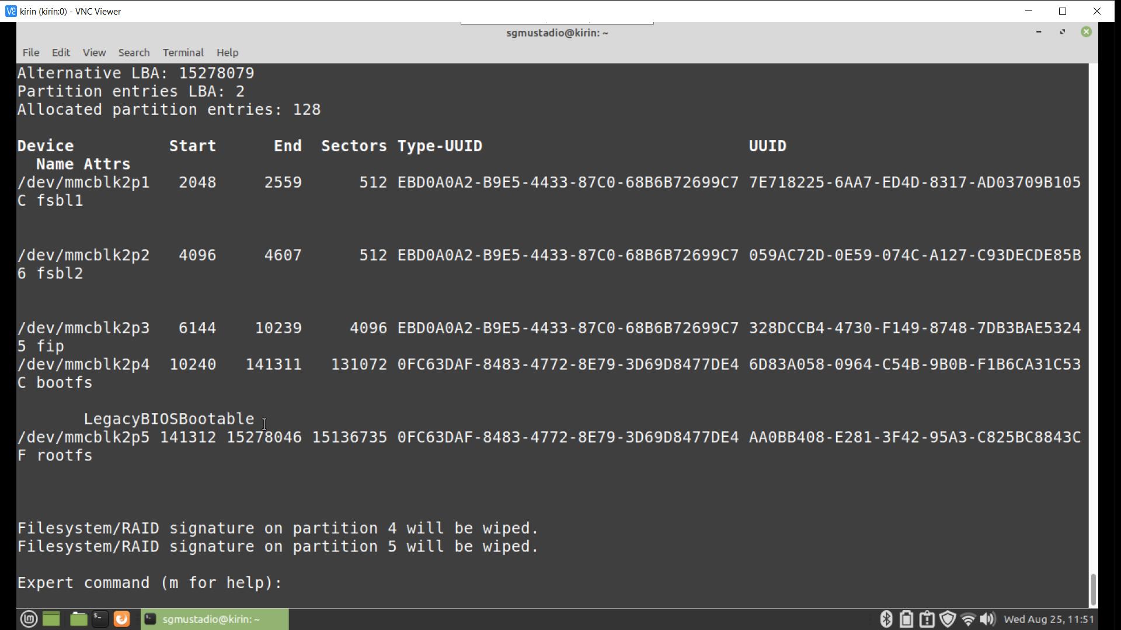Open the shield update manager icon
The height and width of the screenshot is (630, 1121).
947,619
